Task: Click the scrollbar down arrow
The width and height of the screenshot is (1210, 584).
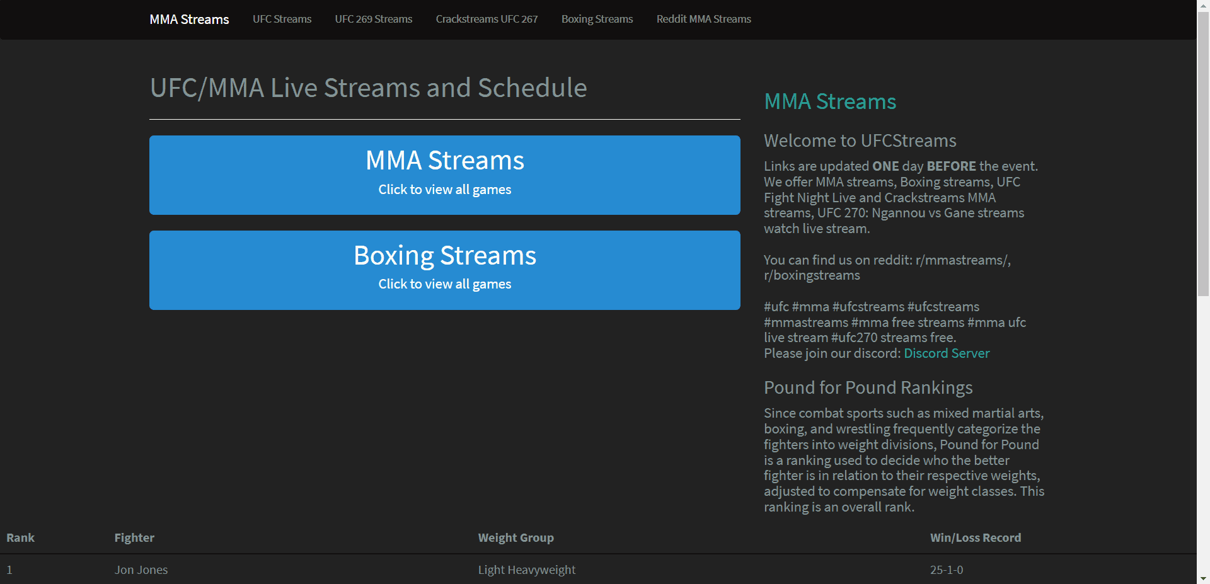Action: click(x=1203, y=578)
